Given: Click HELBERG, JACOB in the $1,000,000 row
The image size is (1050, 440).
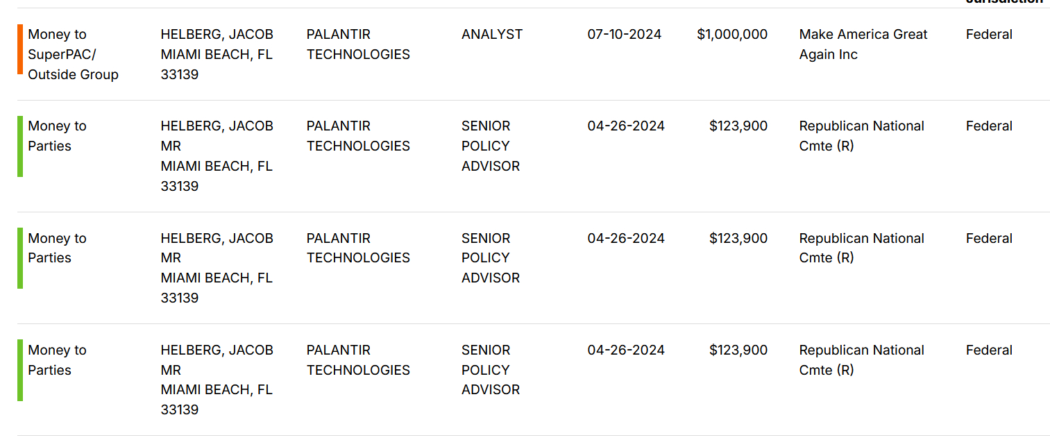Looking at the screenshot, I should (217, 35).
